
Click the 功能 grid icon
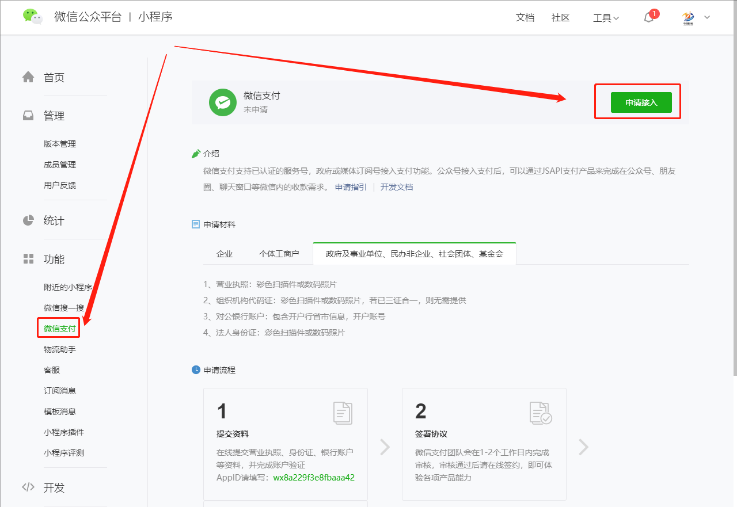[28, 259]
